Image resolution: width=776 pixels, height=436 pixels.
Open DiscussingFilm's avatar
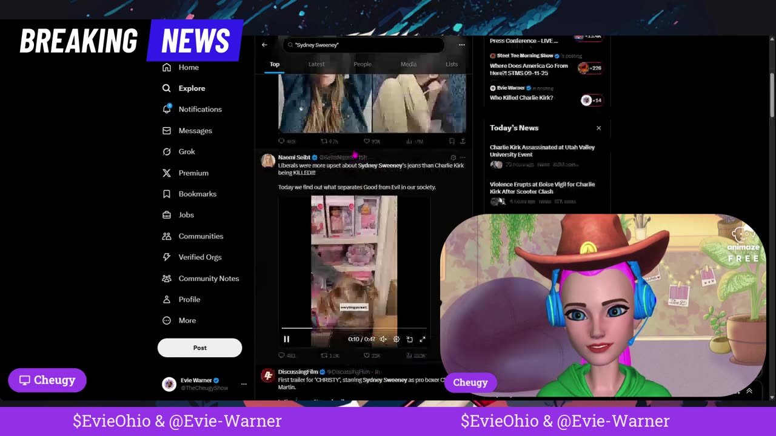(x=267, y=376)
